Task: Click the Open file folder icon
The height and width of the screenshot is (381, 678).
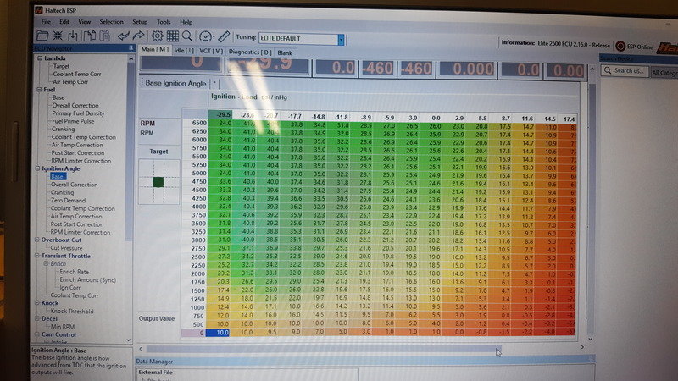Action: 42,36
